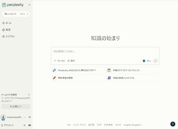
Task: Open the X (Twitter) icon
Action: (x=24, y=125)
